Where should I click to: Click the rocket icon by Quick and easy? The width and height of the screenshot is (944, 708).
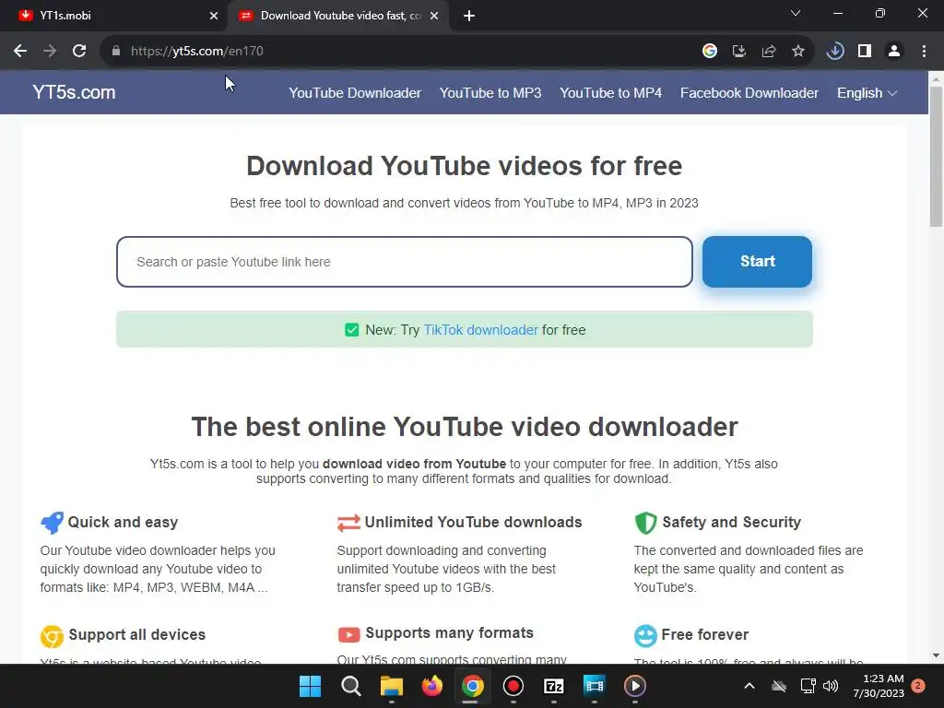[52, 523]
